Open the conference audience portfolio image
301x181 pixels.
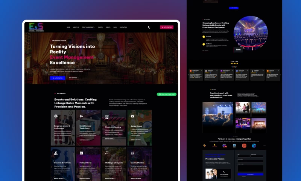point(218,117)
